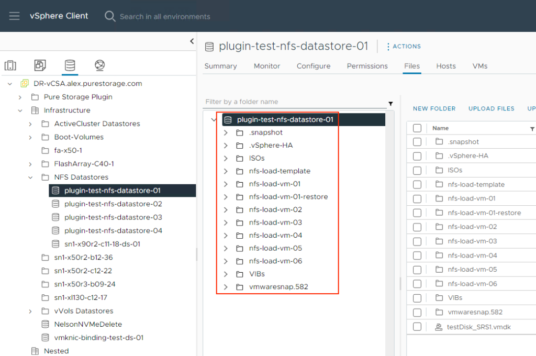Collapse the Infrastructure datacenter node
The image size is (536, 356).
pyautogui.click(x=20, y=110)
